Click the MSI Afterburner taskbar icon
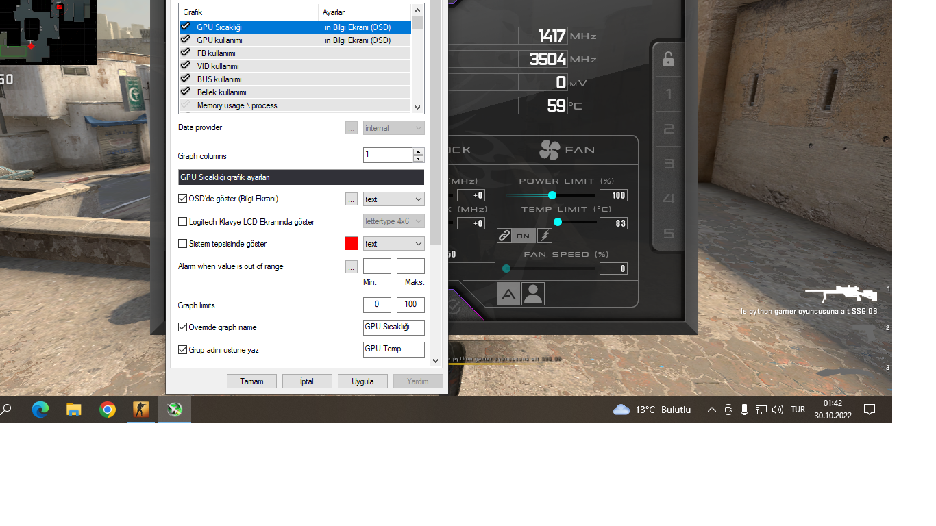The image size is (936, 526). tap(175, 410)
